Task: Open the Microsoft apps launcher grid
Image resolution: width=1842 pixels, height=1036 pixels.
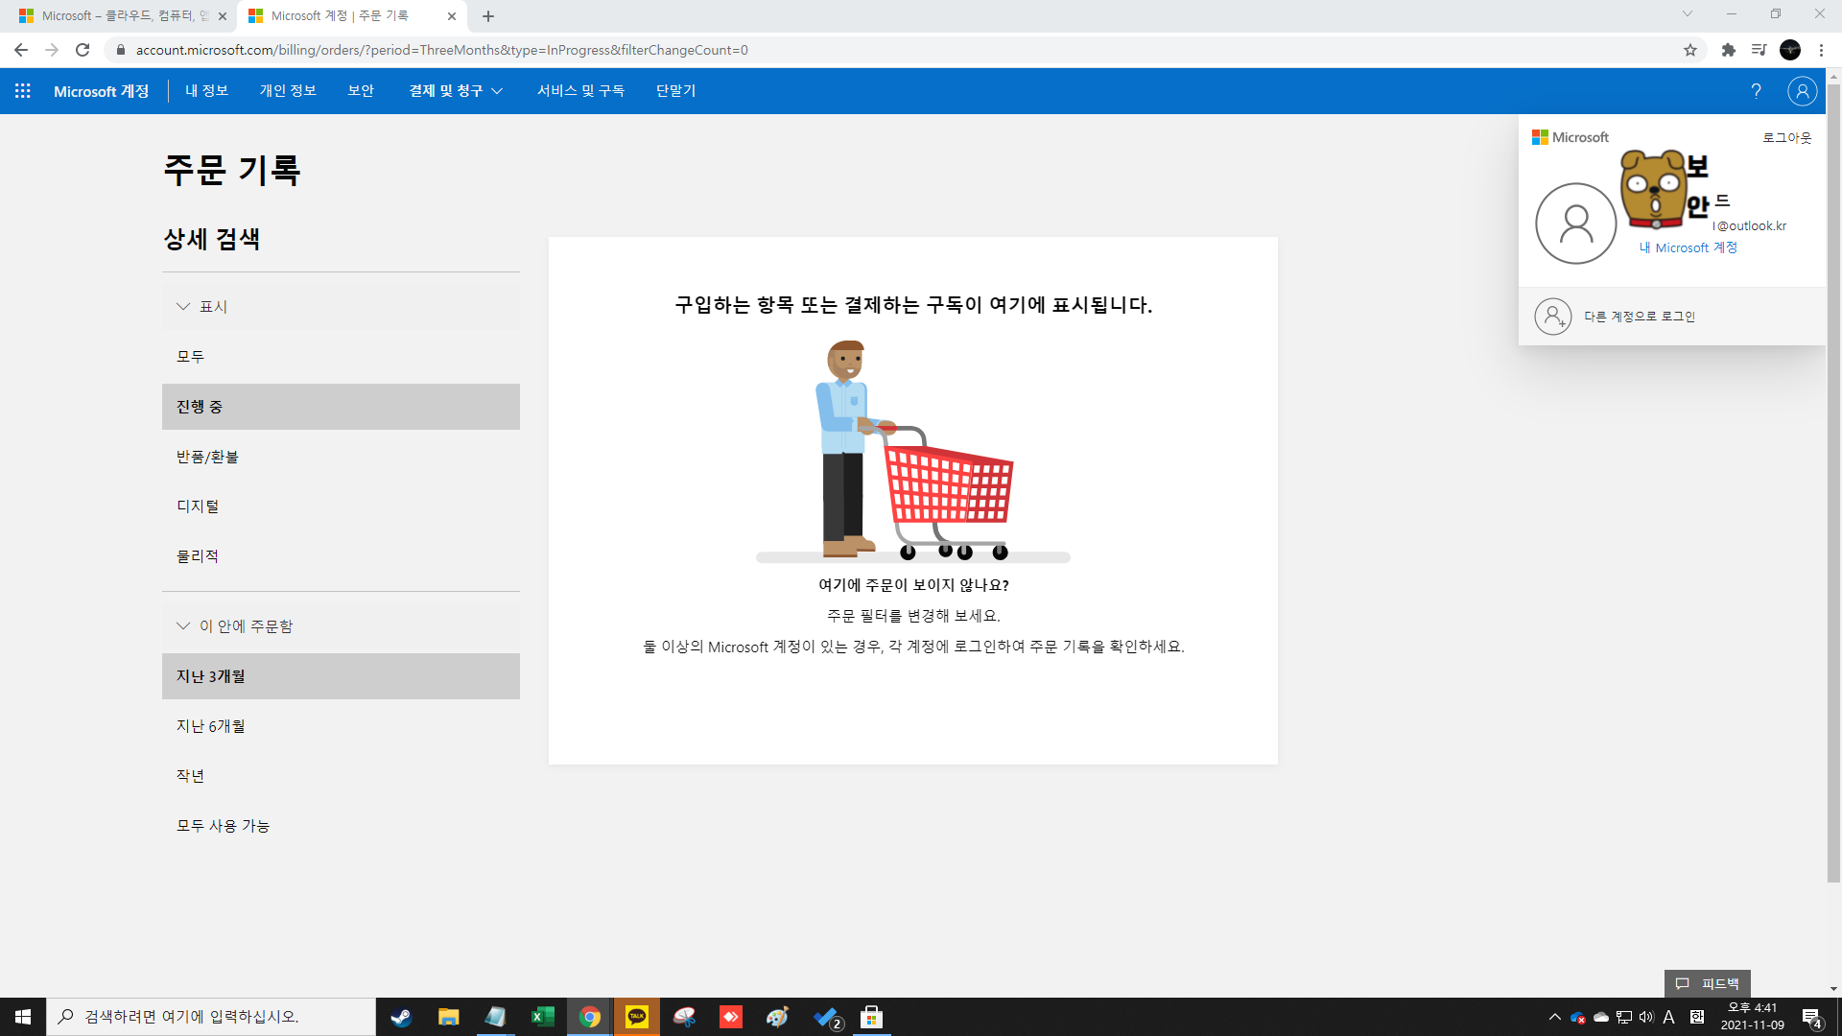Action: [23, 91]
